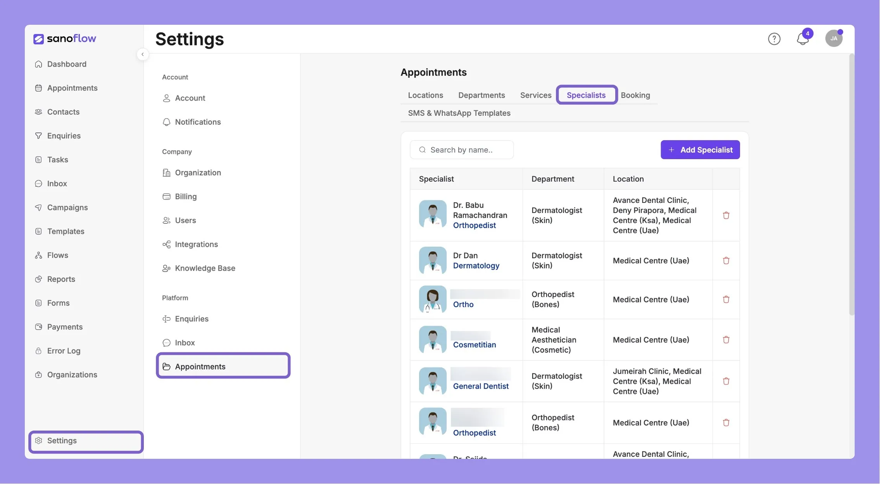Open Forms in the sidebar
The width and height of the screenshot is (880, 484).
coord(58,303)
